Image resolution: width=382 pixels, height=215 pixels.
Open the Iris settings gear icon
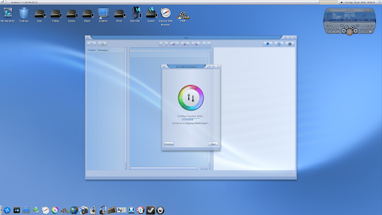(289, 44)
